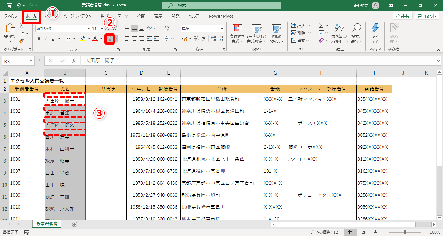Image resolution: width=443 pixels, height=236 pixels.
Task: Toggle wrap text for cells
Action: (x=167, y=28)
